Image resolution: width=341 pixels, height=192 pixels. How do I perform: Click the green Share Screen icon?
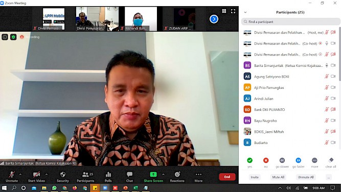pyautogui.click(x=153, y=175)
